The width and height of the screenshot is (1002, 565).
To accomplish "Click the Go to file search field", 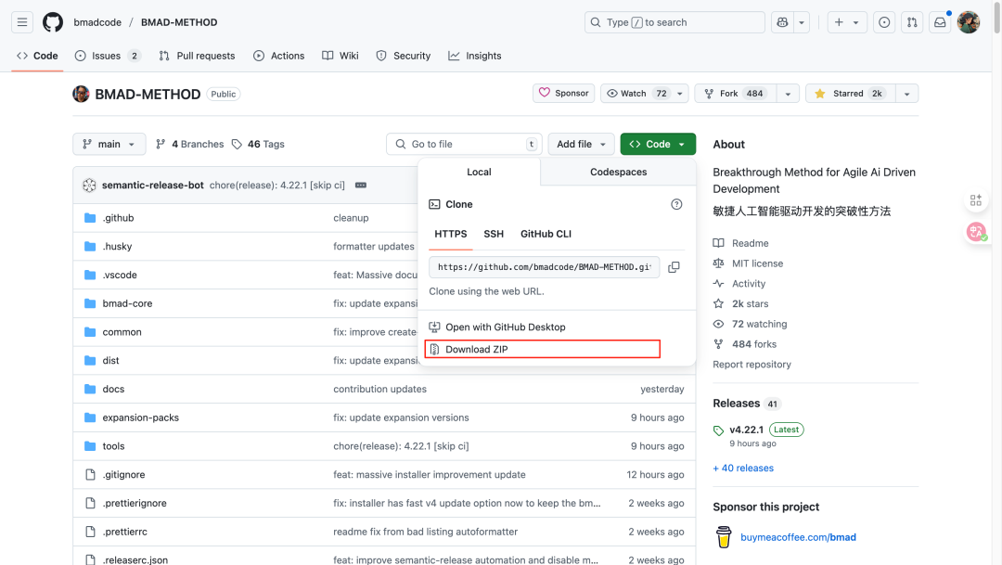I will point(464,144).
